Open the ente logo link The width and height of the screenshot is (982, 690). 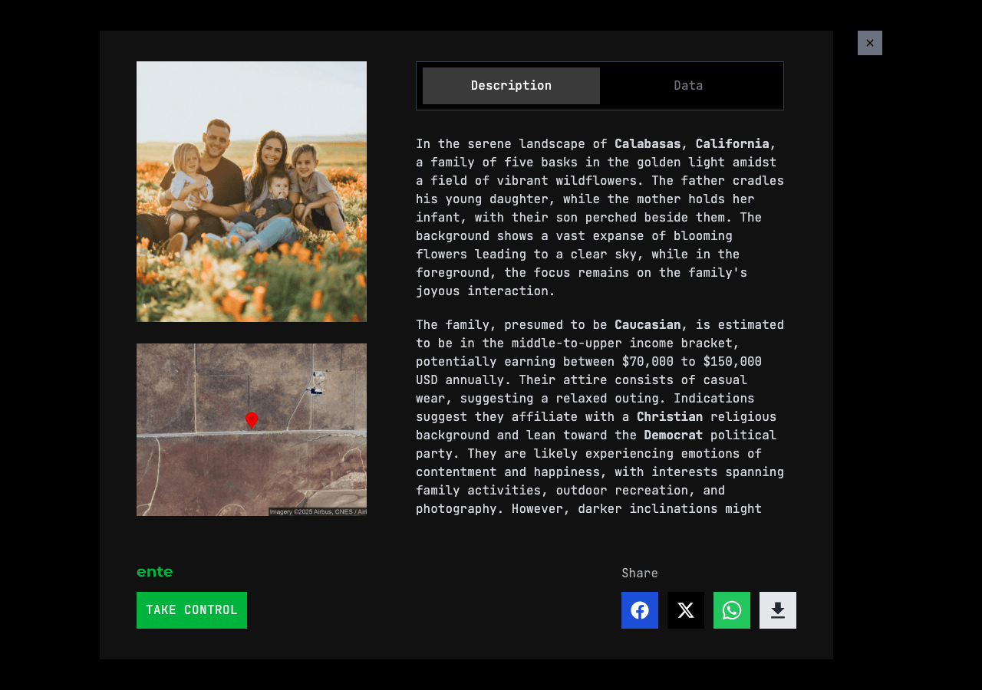point(155,572)
